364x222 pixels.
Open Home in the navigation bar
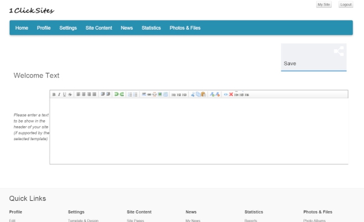coord(22,28)
